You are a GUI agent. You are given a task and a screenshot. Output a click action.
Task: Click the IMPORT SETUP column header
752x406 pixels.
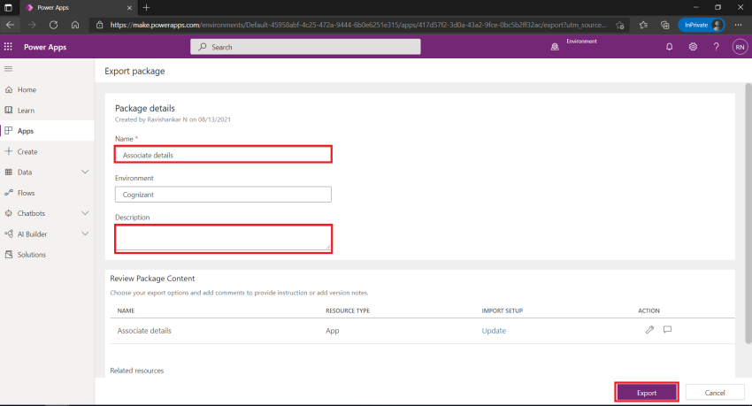click(503, 310)
